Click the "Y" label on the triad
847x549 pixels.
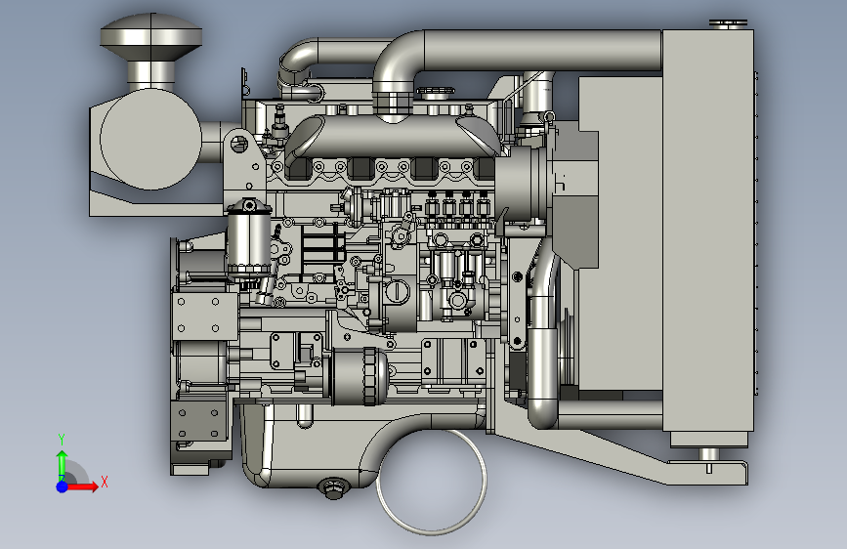coord(62,440)
